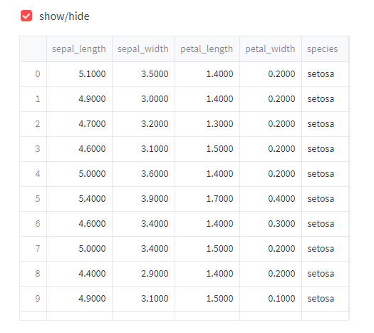
Task: Click petal_length value 1.5000 in row 7
Action: click(219, 249)
